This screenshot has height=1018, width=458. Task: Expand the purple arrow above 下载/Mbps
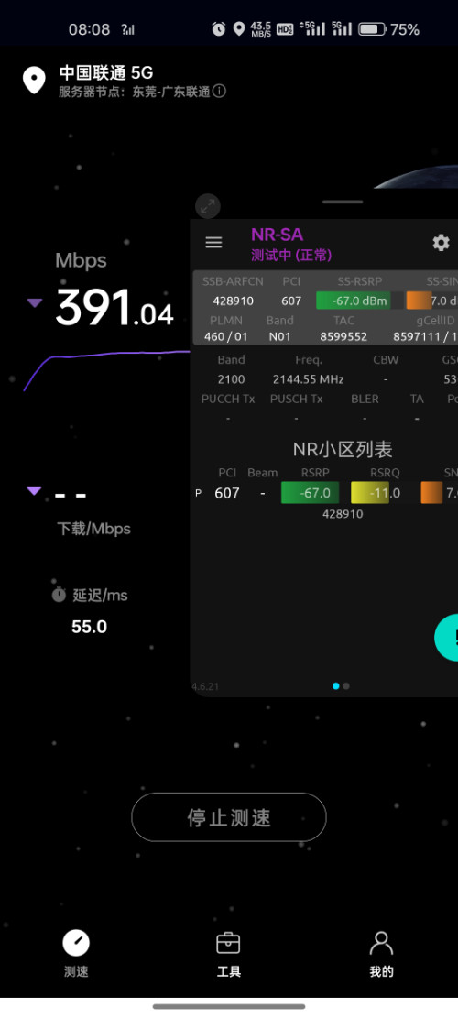[x=35, y=491]
